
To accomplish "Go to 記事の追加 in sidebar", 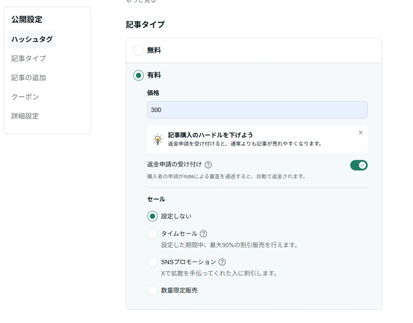I will [29, 78].
